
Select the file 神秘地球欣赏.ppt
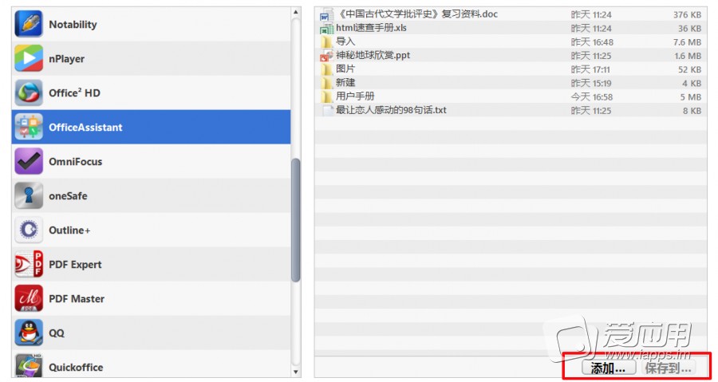coord(373,55)
